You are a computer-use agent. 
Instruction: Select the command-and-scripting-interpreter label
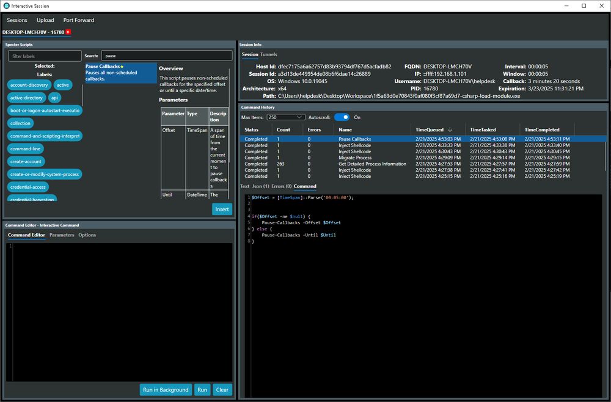point(45,136)
